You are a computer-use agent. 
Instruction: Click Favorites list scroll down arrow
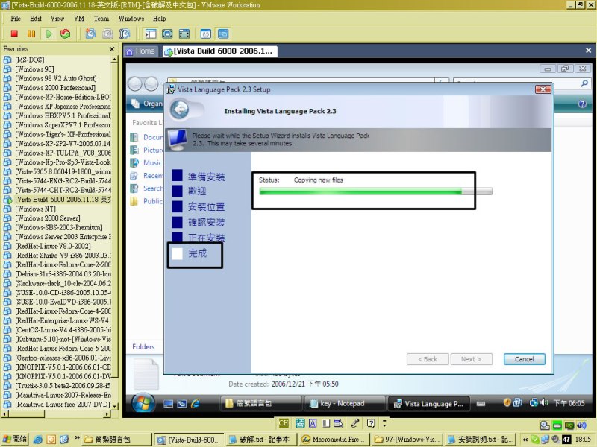[114, 406]
